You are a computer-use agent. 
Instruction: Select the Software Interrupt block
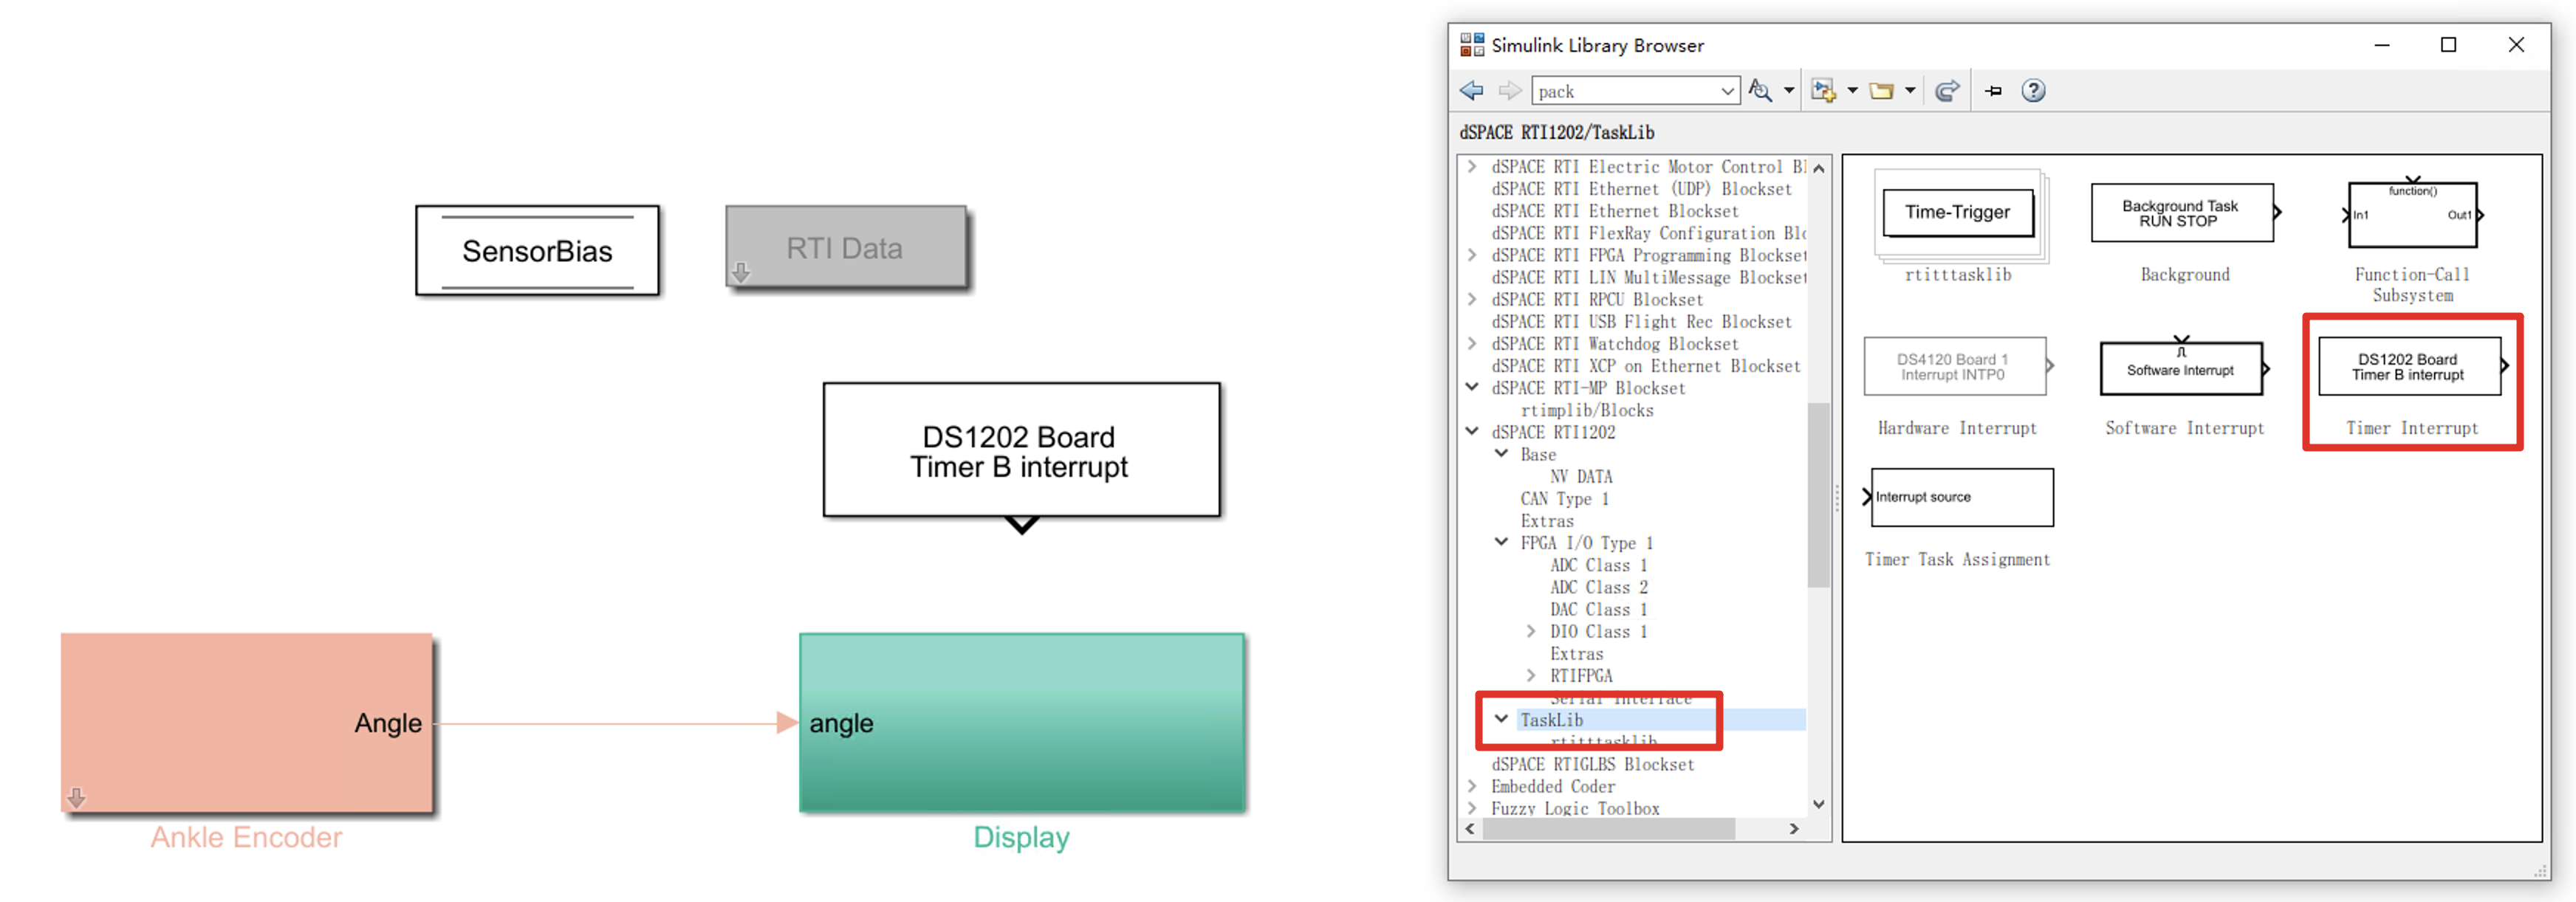point(2181,370)
